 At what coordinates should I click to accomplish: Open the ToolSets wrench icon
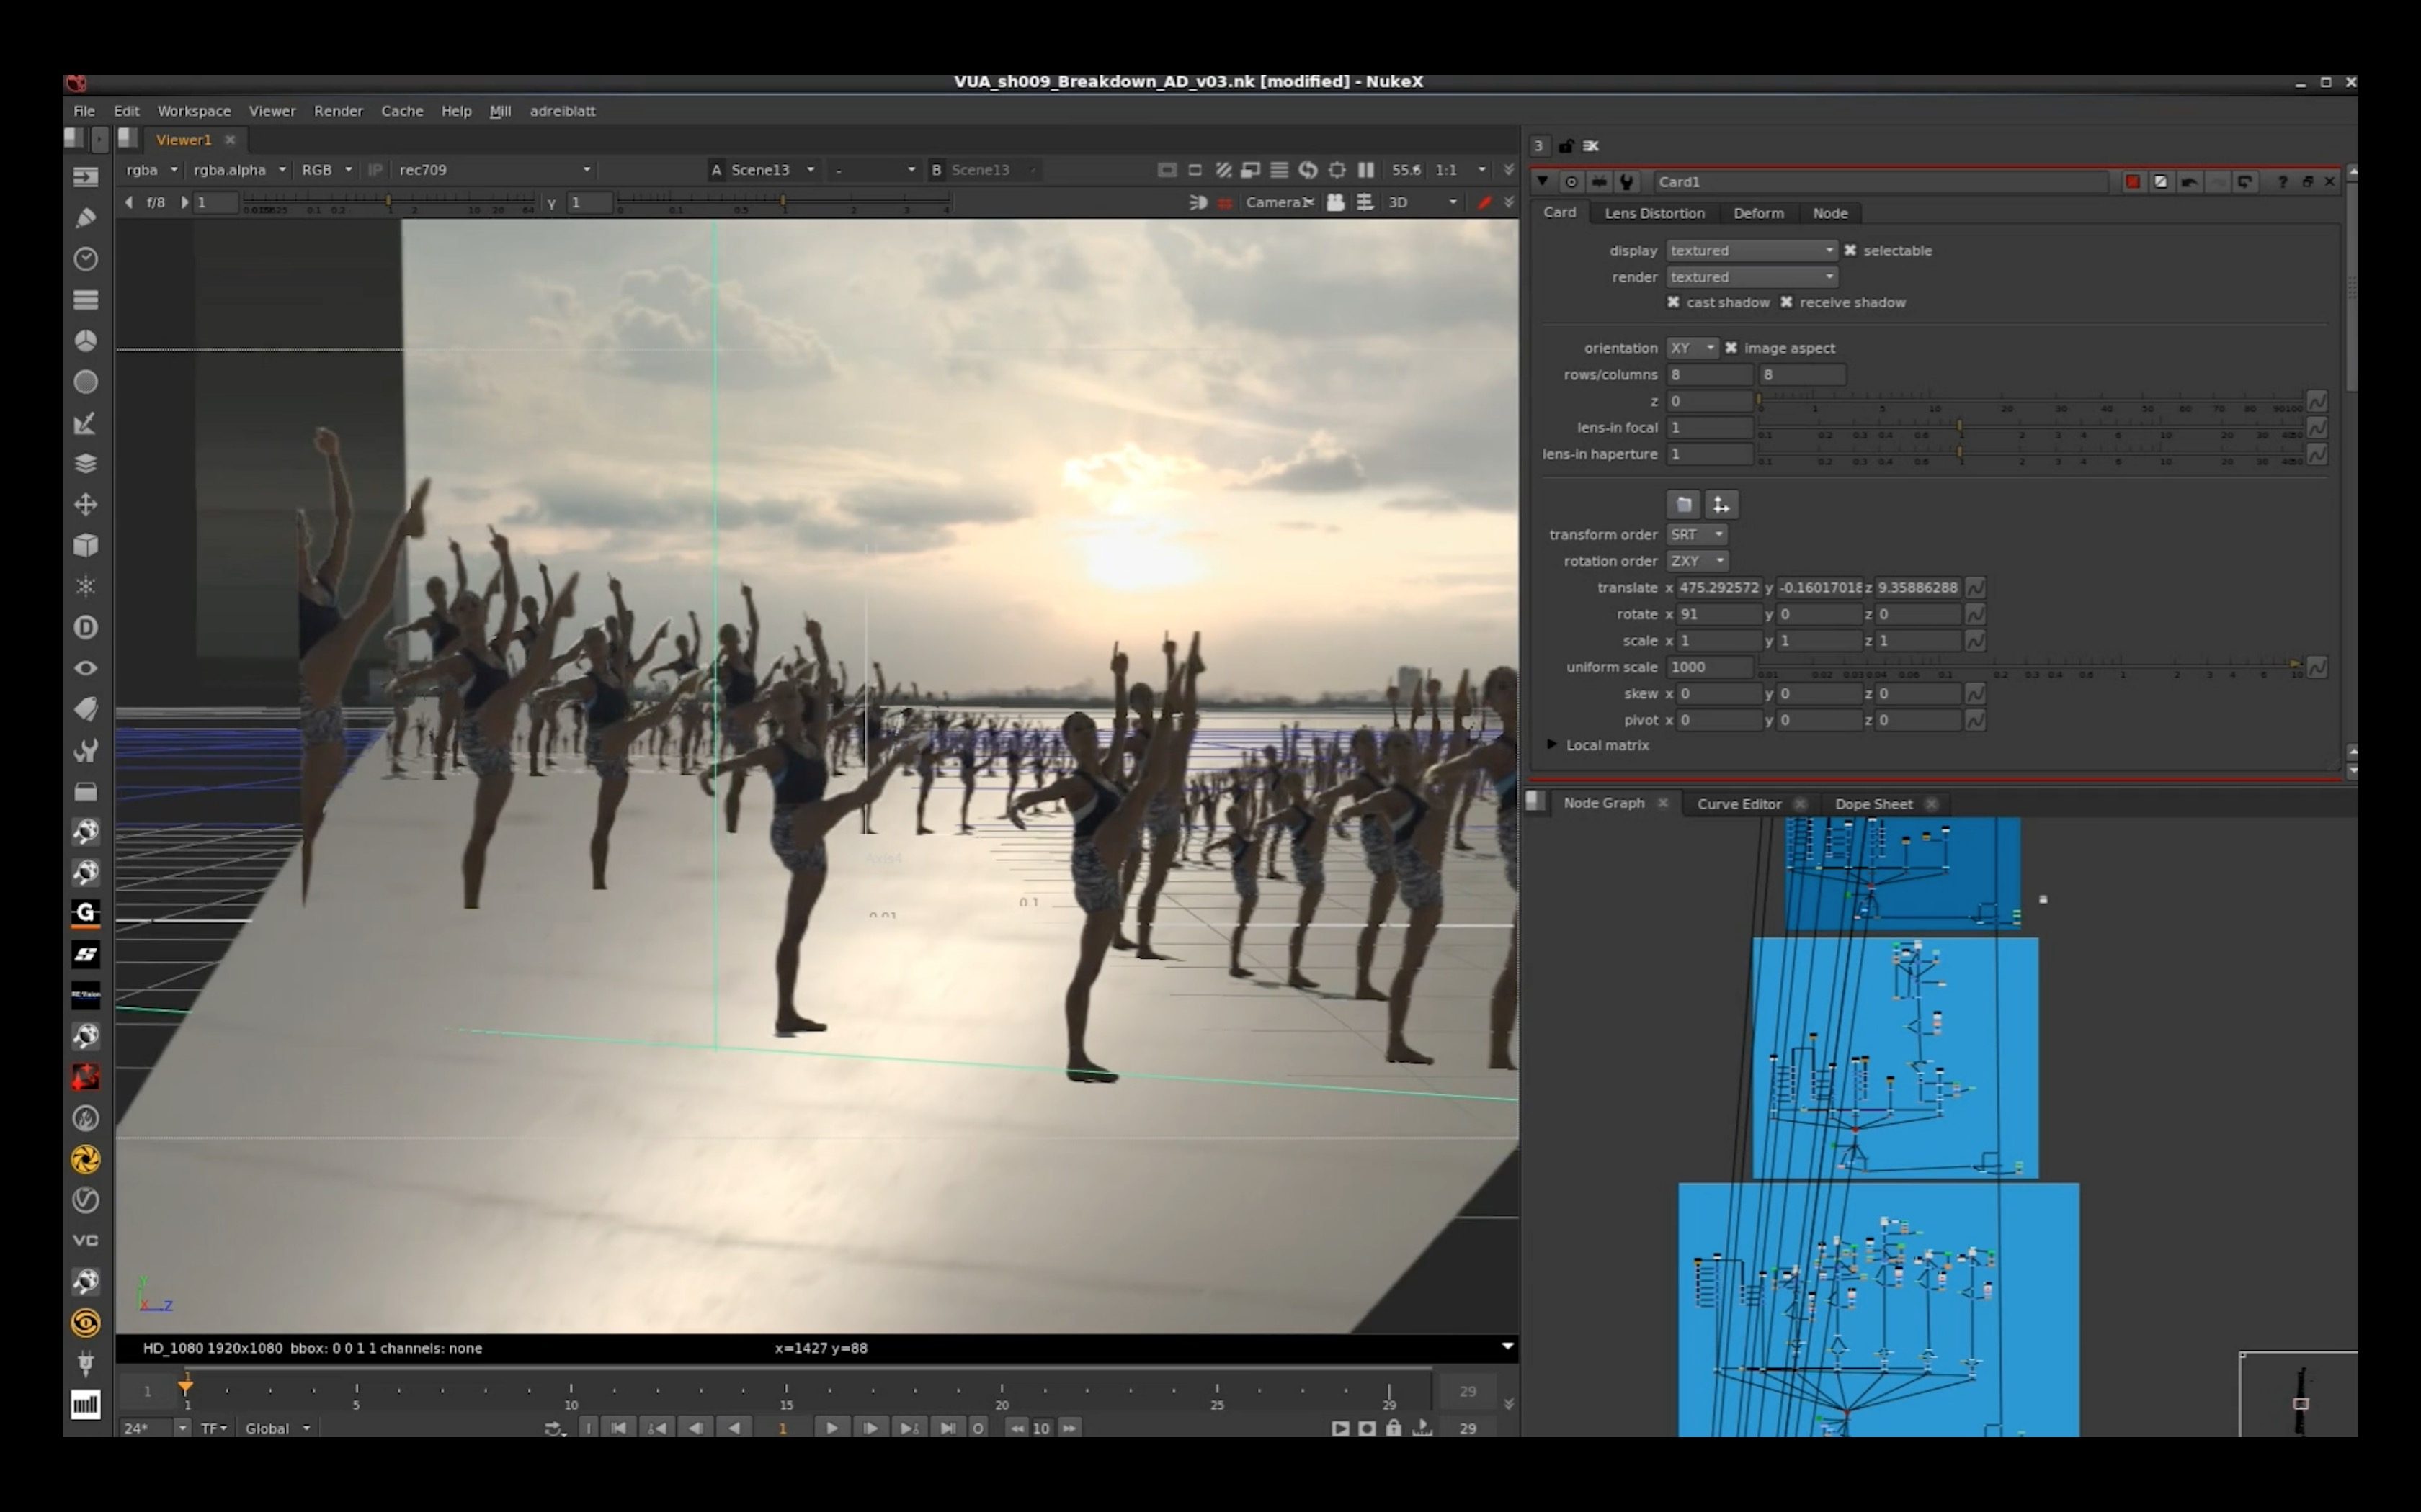tap(86, 750)
